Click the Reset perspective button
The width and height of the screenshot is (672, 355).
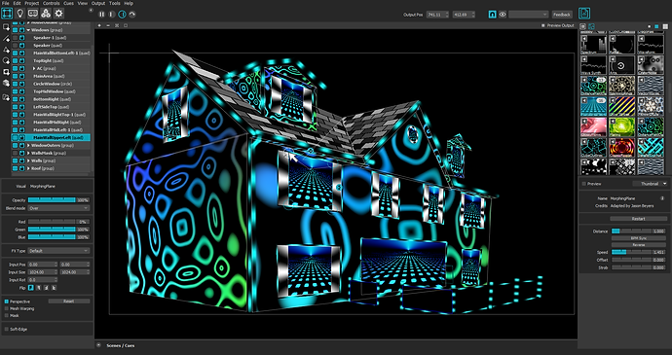69,302
